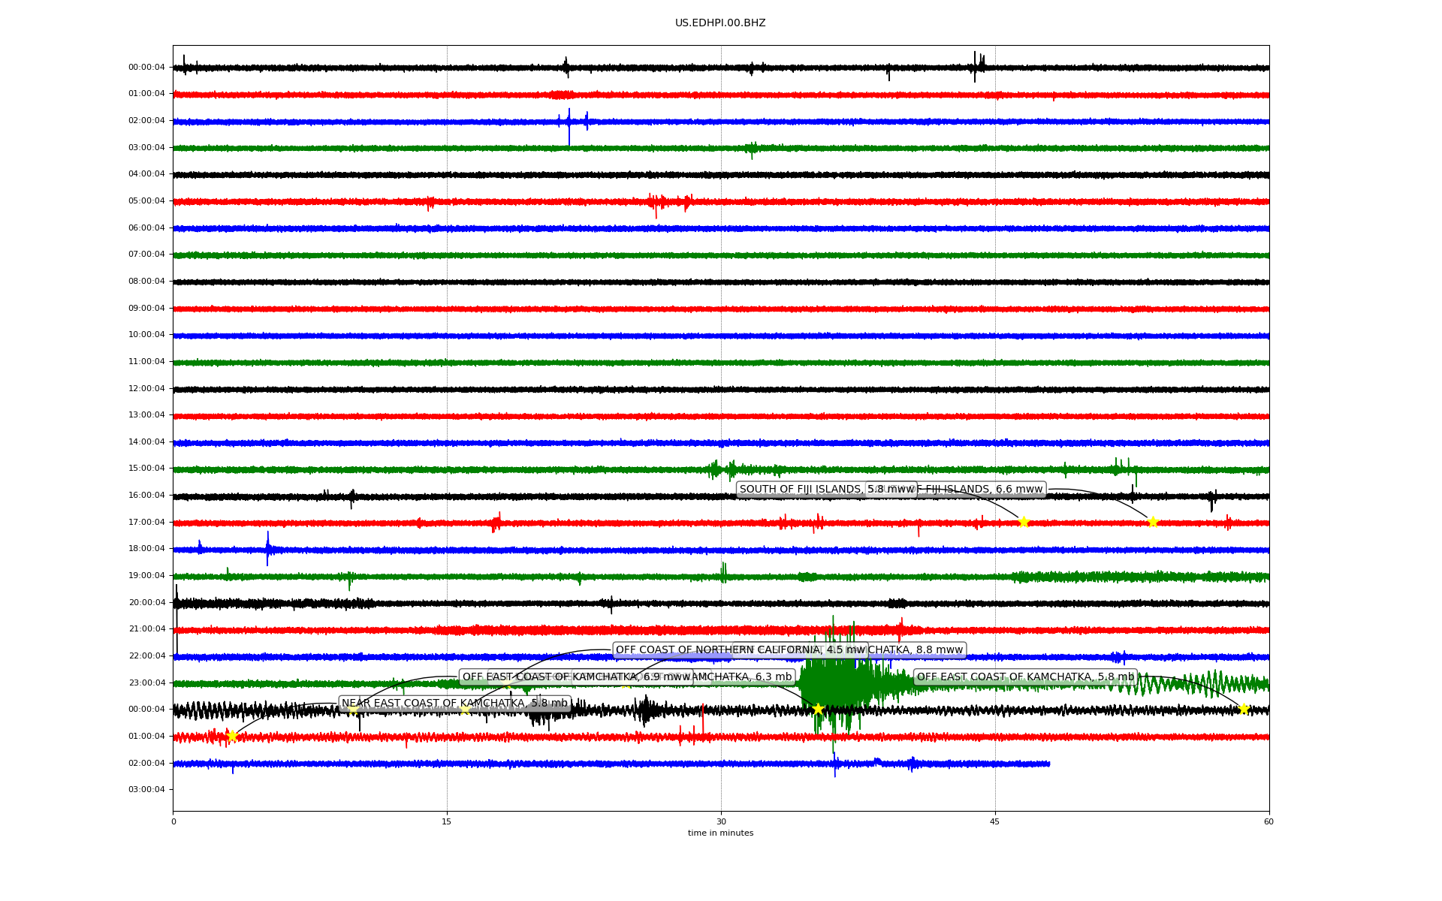
Task: Click star linked to NEAR EAST COAST OF KAMCHATKA
Action: [x=232, y=736]
